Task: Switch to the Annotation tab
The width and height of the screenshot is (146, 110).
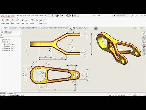Action: [x=13, y=28]
